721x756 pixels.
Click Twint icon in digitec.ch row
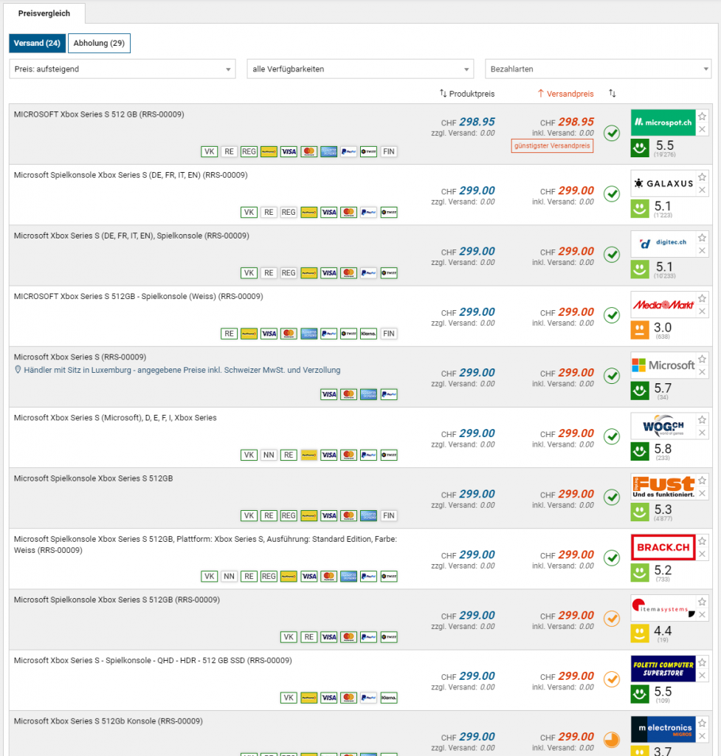(388, 273)
